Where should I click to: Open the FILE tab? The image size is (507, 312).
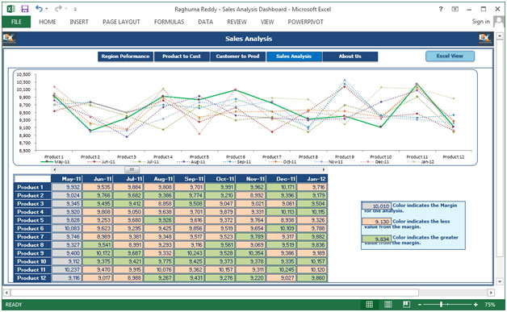(16, 22)
